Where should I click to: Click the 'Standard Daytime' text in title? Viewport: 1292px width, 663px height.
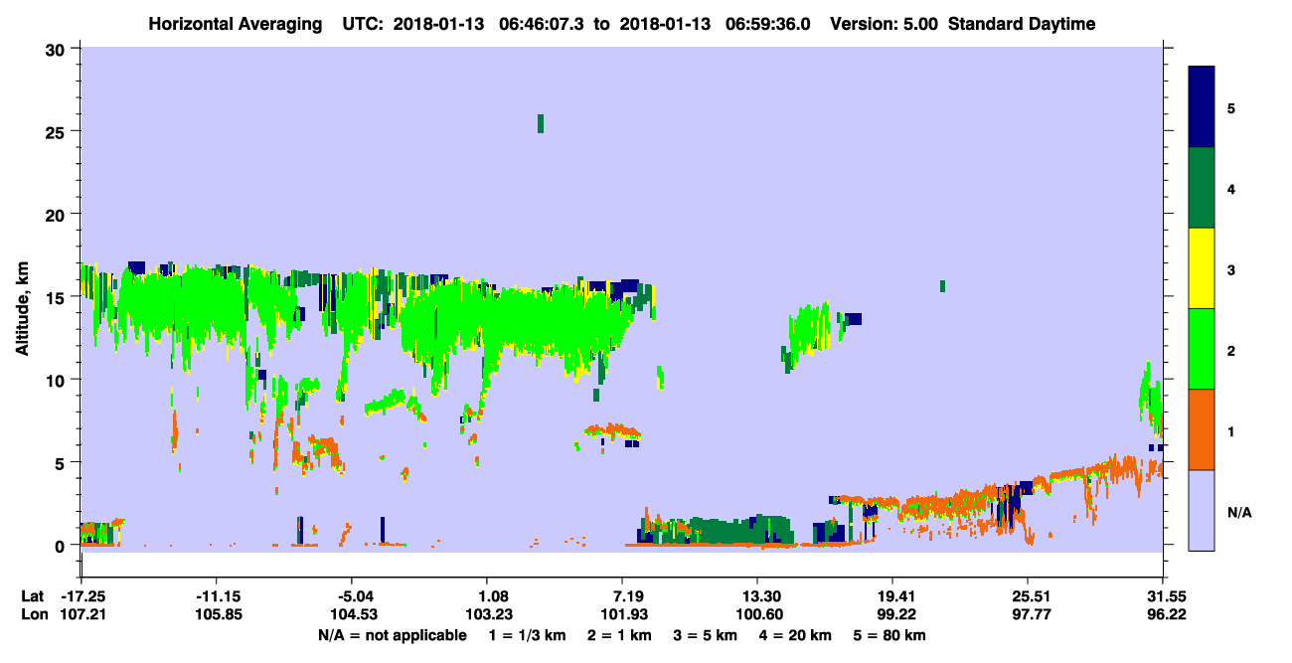click(x=1022, y=24)
